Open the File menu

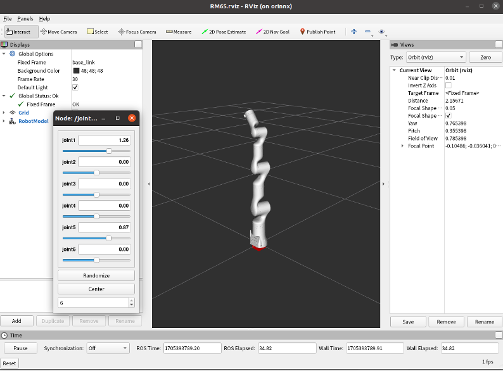tap(8, 19)
